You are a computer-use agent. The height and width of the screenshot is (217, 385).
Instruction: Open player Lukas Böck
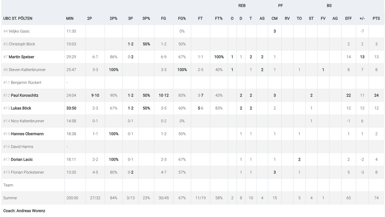[21, 108]
